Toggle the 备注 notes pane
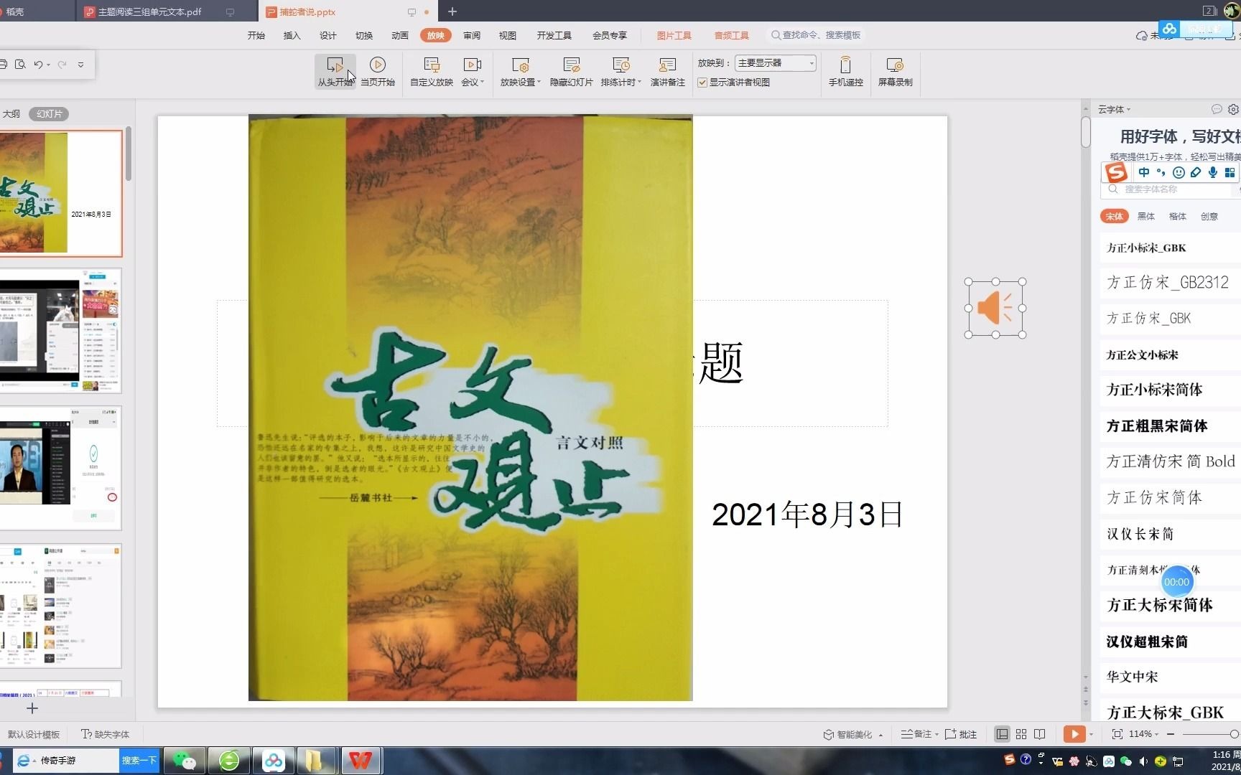 919,734
